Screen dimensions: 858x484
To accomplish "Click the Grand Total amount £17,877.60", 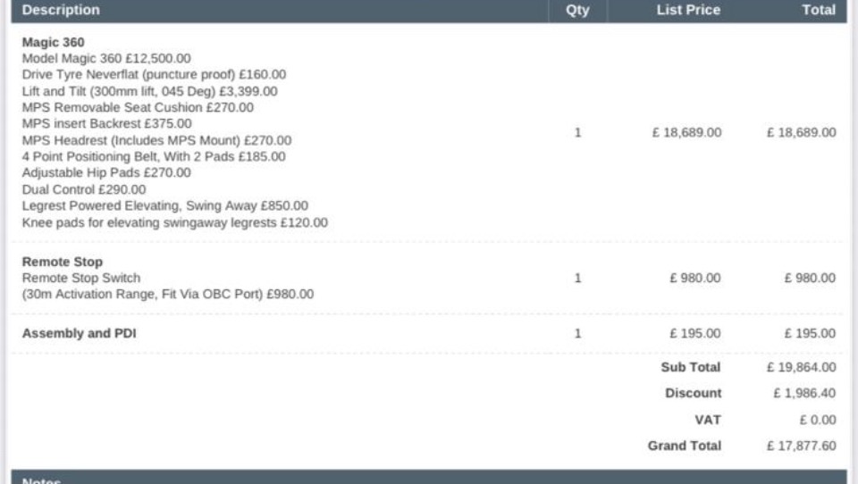I will [801, 446].
